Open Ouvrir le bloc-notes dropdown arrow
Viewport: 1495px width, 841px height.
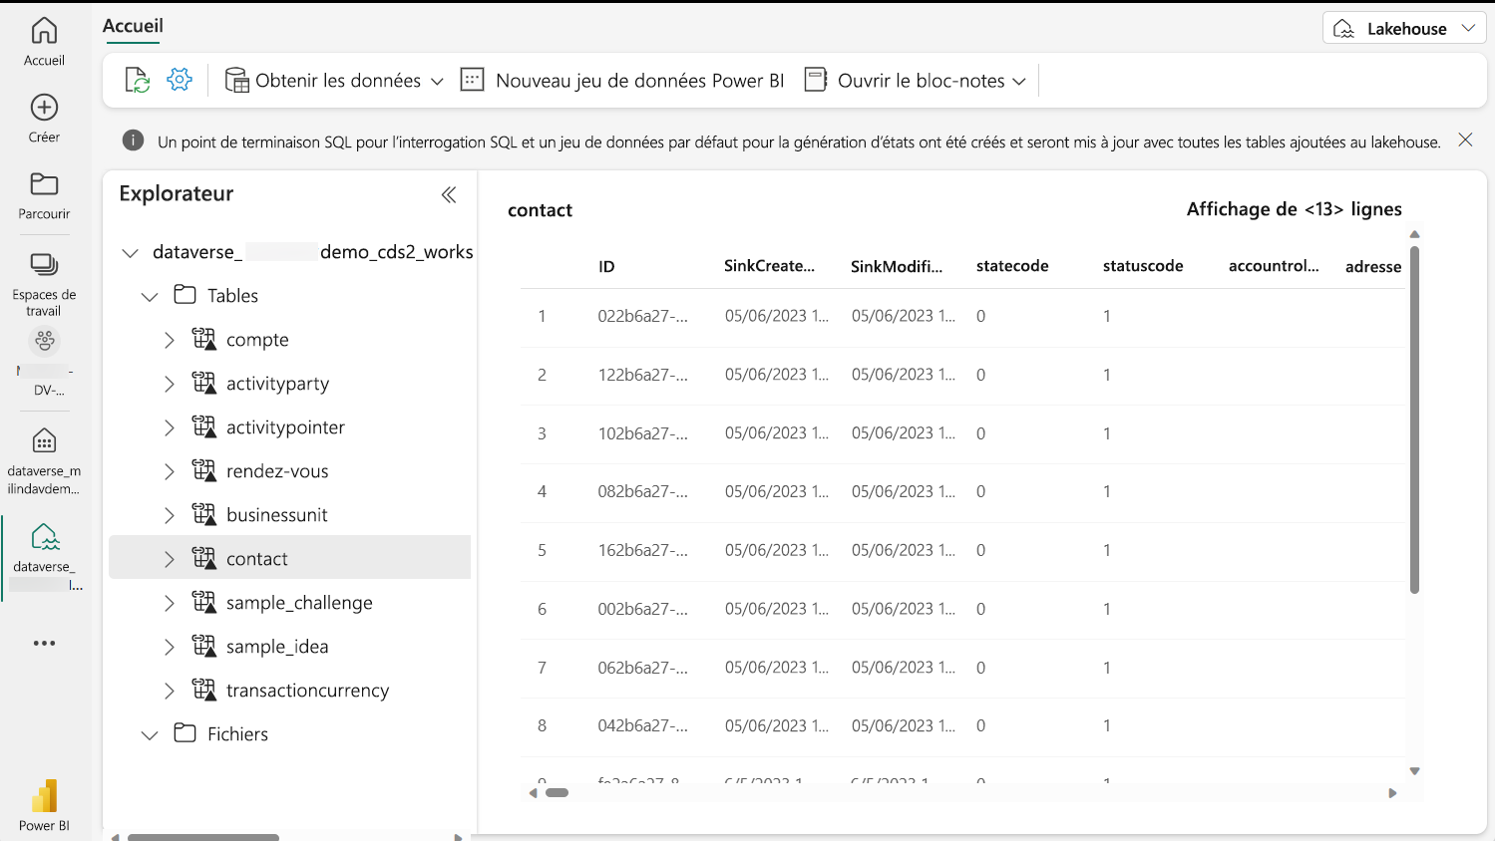point(1018,82)
